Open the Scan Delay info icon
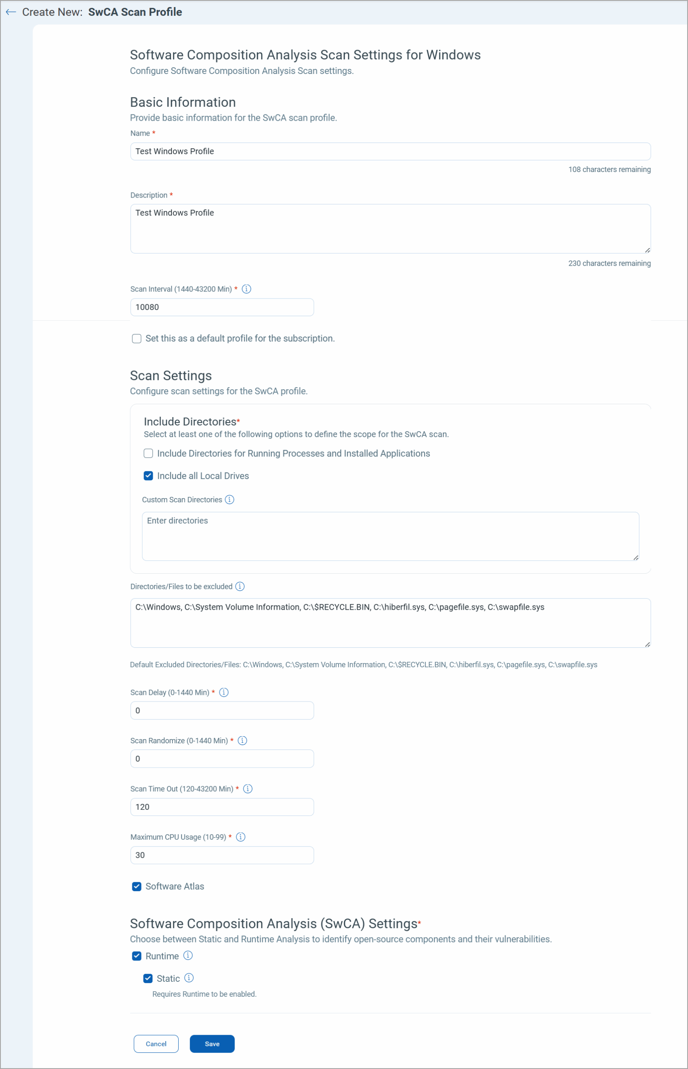Viewport: 688px width, 1069px height. pos(224,692)
